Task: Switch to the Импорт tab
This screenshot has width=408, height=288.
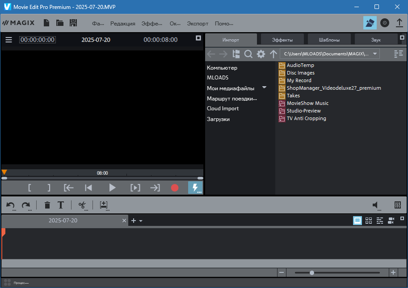Action: [231, 40]
